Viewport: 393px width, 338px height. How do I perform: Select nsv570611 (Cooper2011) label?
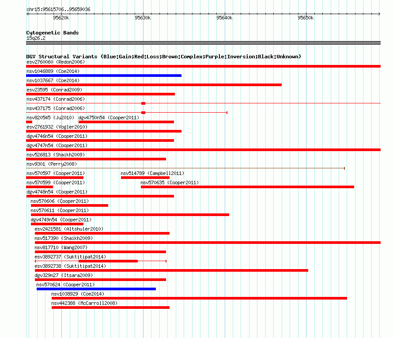(x=60, y=210)
